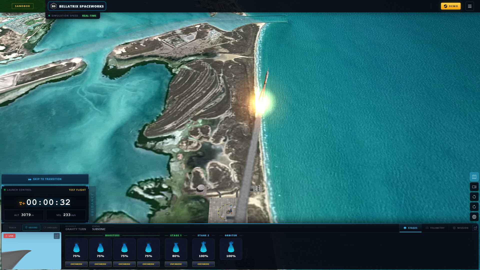Click Stage 1 engine icon at 80%
The height and width of the screenshot is (270, 480).
[x=176, y=247]
